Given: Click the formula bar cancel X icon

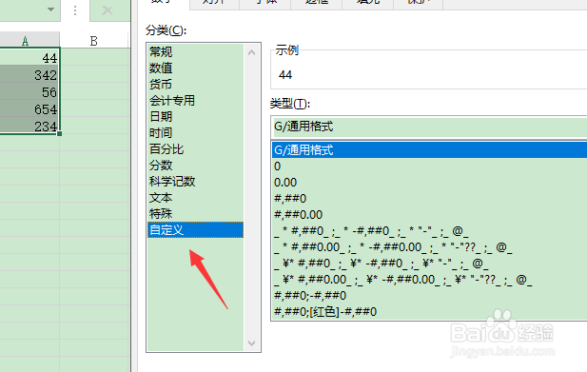Looking at the screenshot, I should 108,10.
